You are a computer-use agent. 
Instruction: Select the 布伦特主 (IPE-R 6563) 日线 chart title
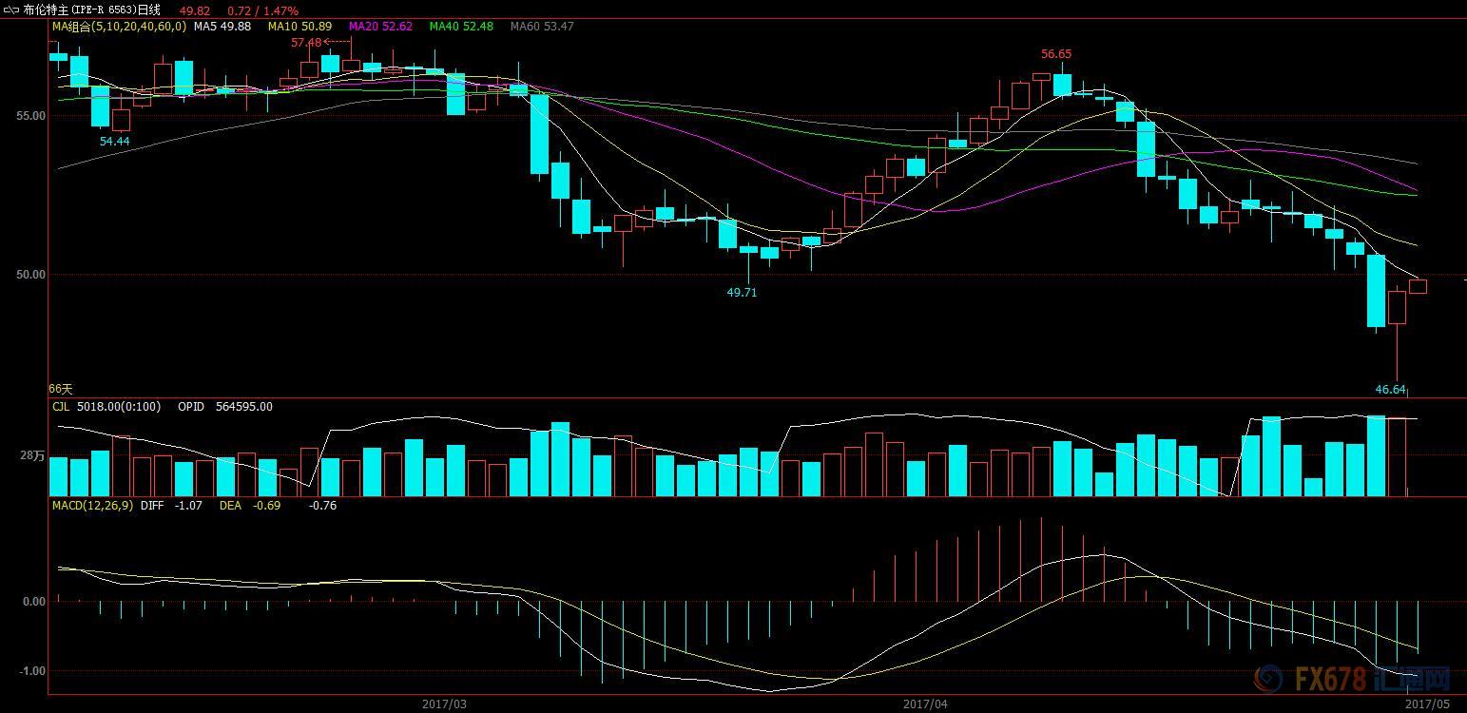click(92, 10)
